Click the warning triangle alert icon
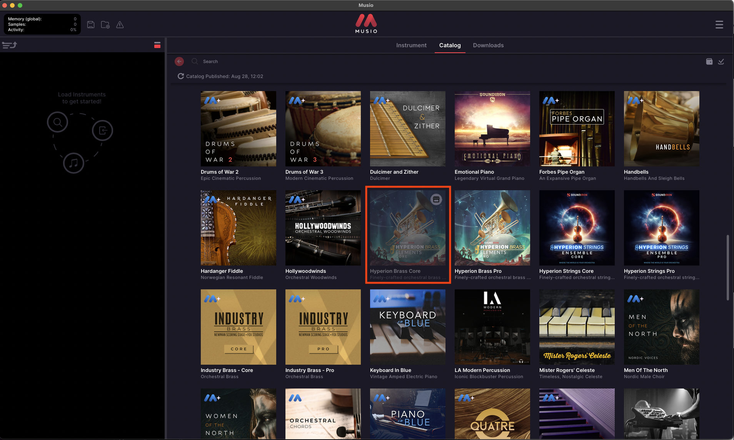This screenshot has width=734, height=440. coord(120,25)
